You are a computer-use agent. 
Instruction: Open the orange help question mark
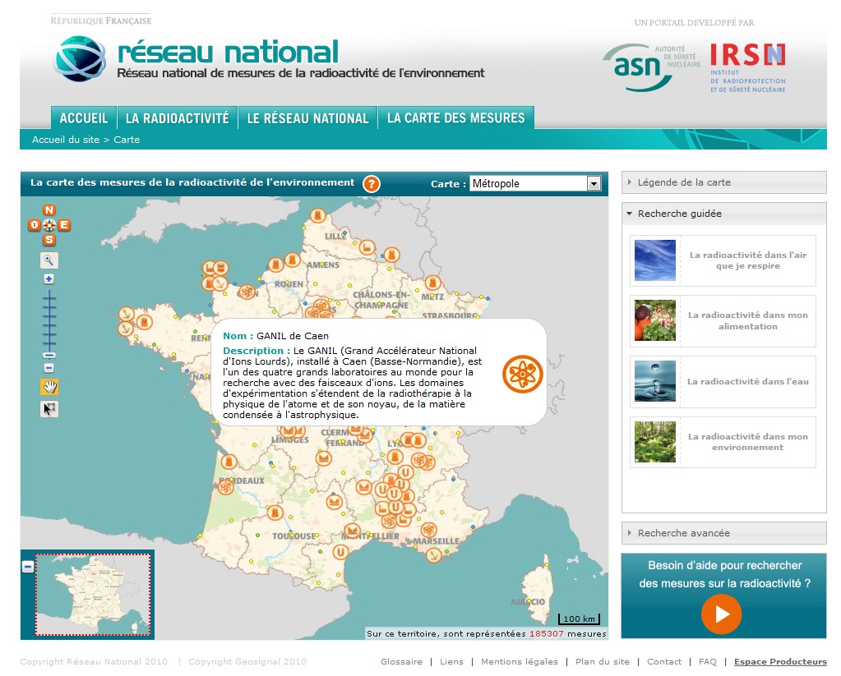pos(371,184)
